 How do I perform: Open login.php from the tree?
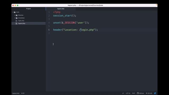coord(21,21)
